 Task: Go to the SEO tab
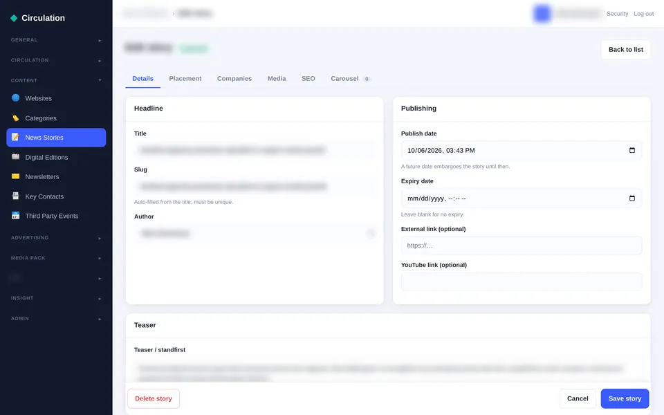pyautogui.click(x=308, y=79)
